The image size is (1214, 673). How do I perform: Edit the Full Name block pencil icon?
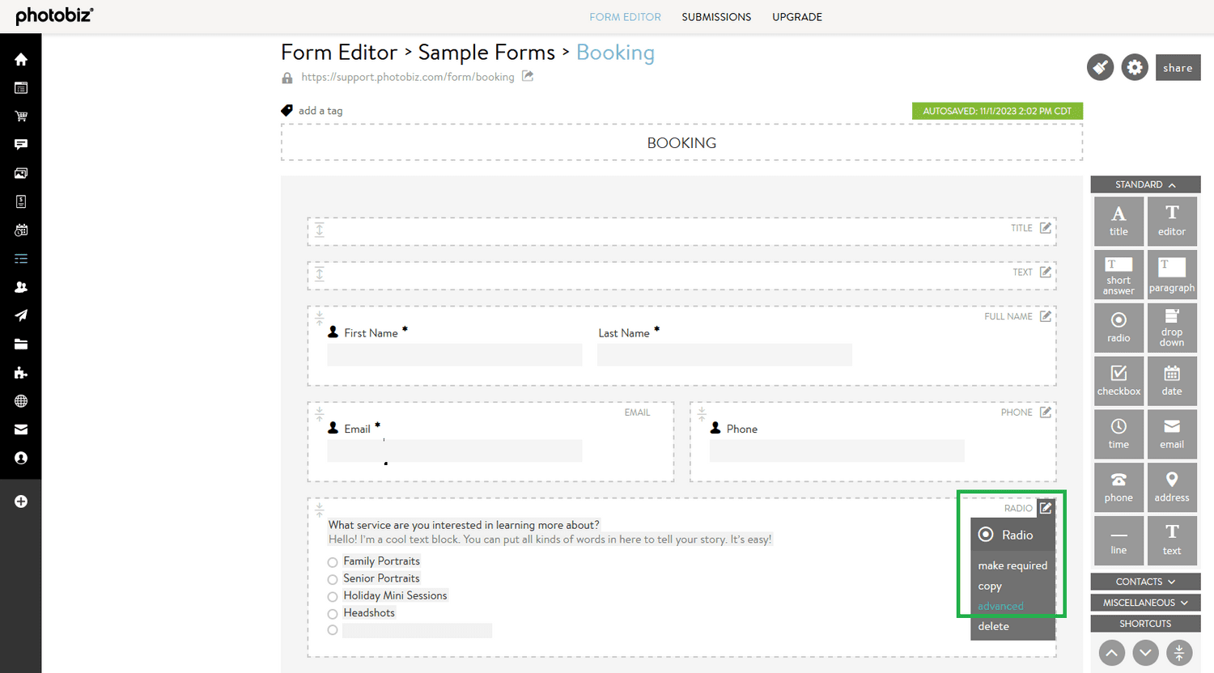pyautogui.click(x=1046, y=316)
